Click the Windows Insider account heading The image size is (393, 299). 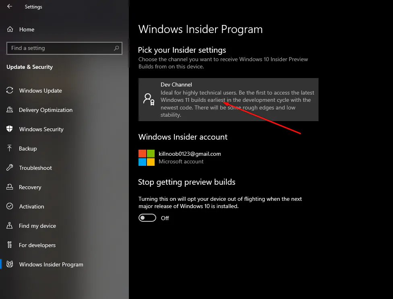click(183, 137)
